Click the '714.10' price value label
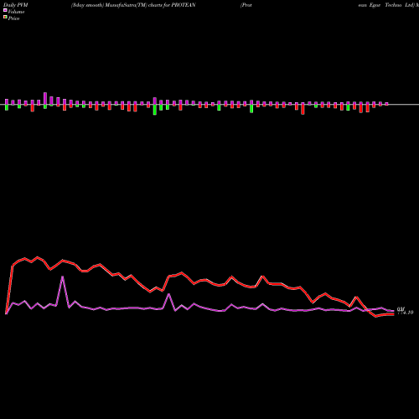The height and width of the screenshot is (419, 419). [406, 313]
